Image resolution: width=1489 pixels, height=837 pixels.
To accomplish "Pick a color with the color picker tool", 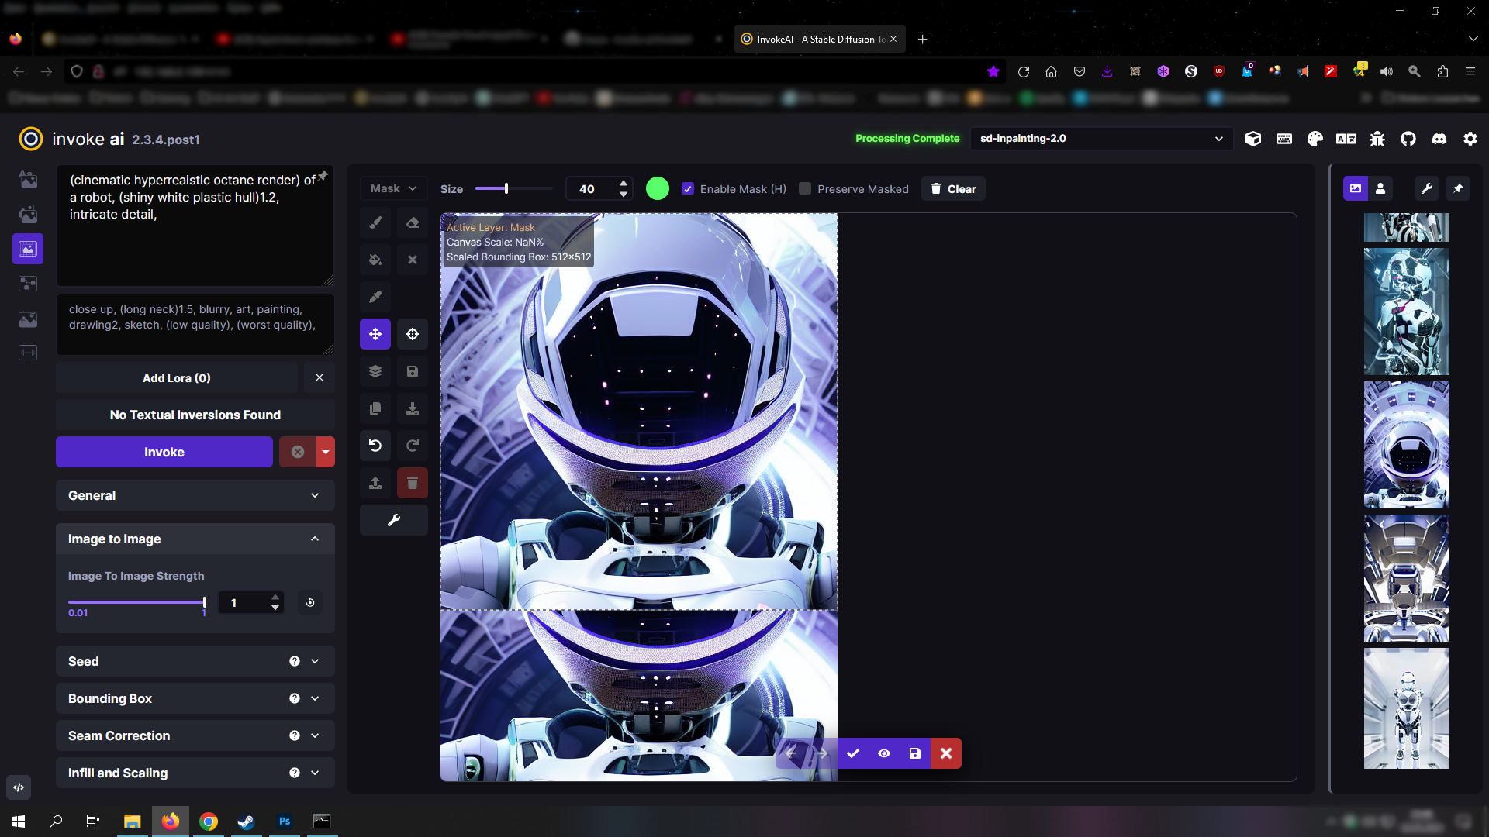I will pos(375,297).
